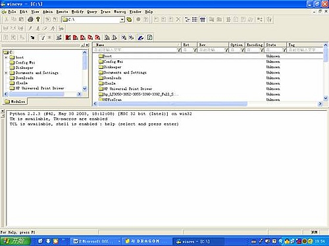This screenshot has height=246, width=329.
Task: Open the Trace menu
Action: pyautogui.click(x=105, y=12)
